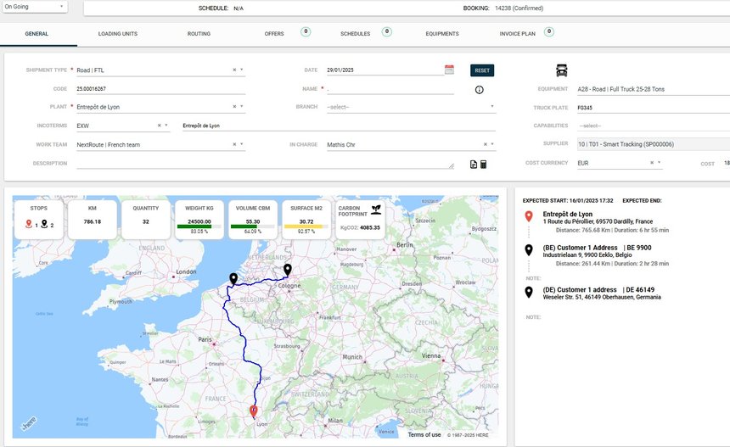The height and width of the screenshot is (447, 730).
Task: Click the carbon footprint plant icon
Action: click(376, 210)
